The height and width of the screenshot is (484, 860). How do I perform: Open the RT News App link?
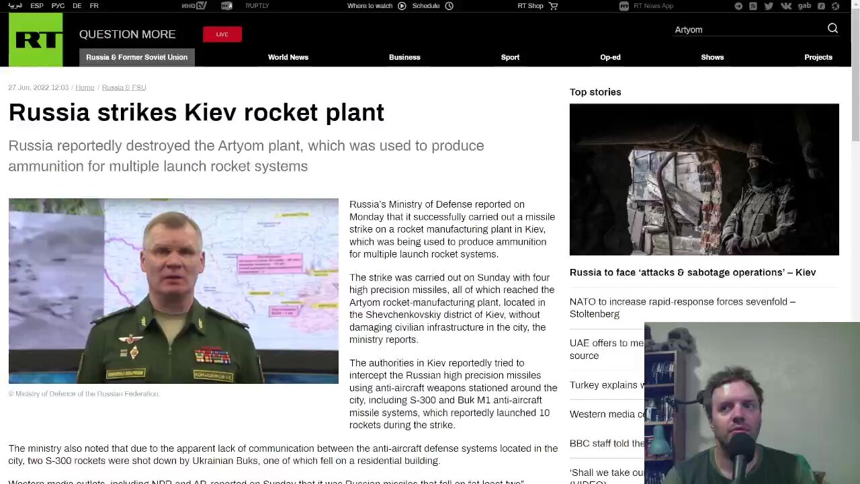(x=654, y=6)
